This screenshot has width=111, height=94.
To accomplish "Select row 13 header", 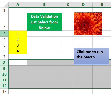I will click(x=4, y=91).
